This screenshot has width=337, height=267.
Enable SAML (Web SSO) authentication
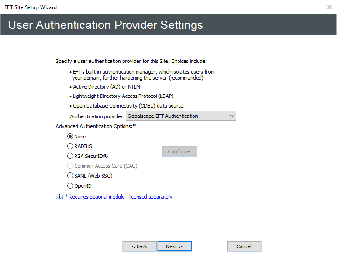tap(70, 176)
